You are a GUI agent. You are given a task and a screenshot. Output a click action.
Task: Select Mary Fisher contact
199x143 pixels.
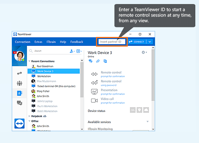pos(54,91)
